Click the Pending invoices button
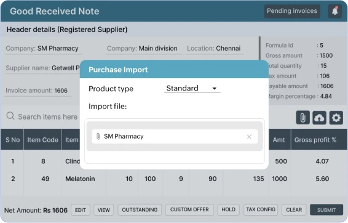This screenshot has height=223, width=348. [x=292, y=11]
